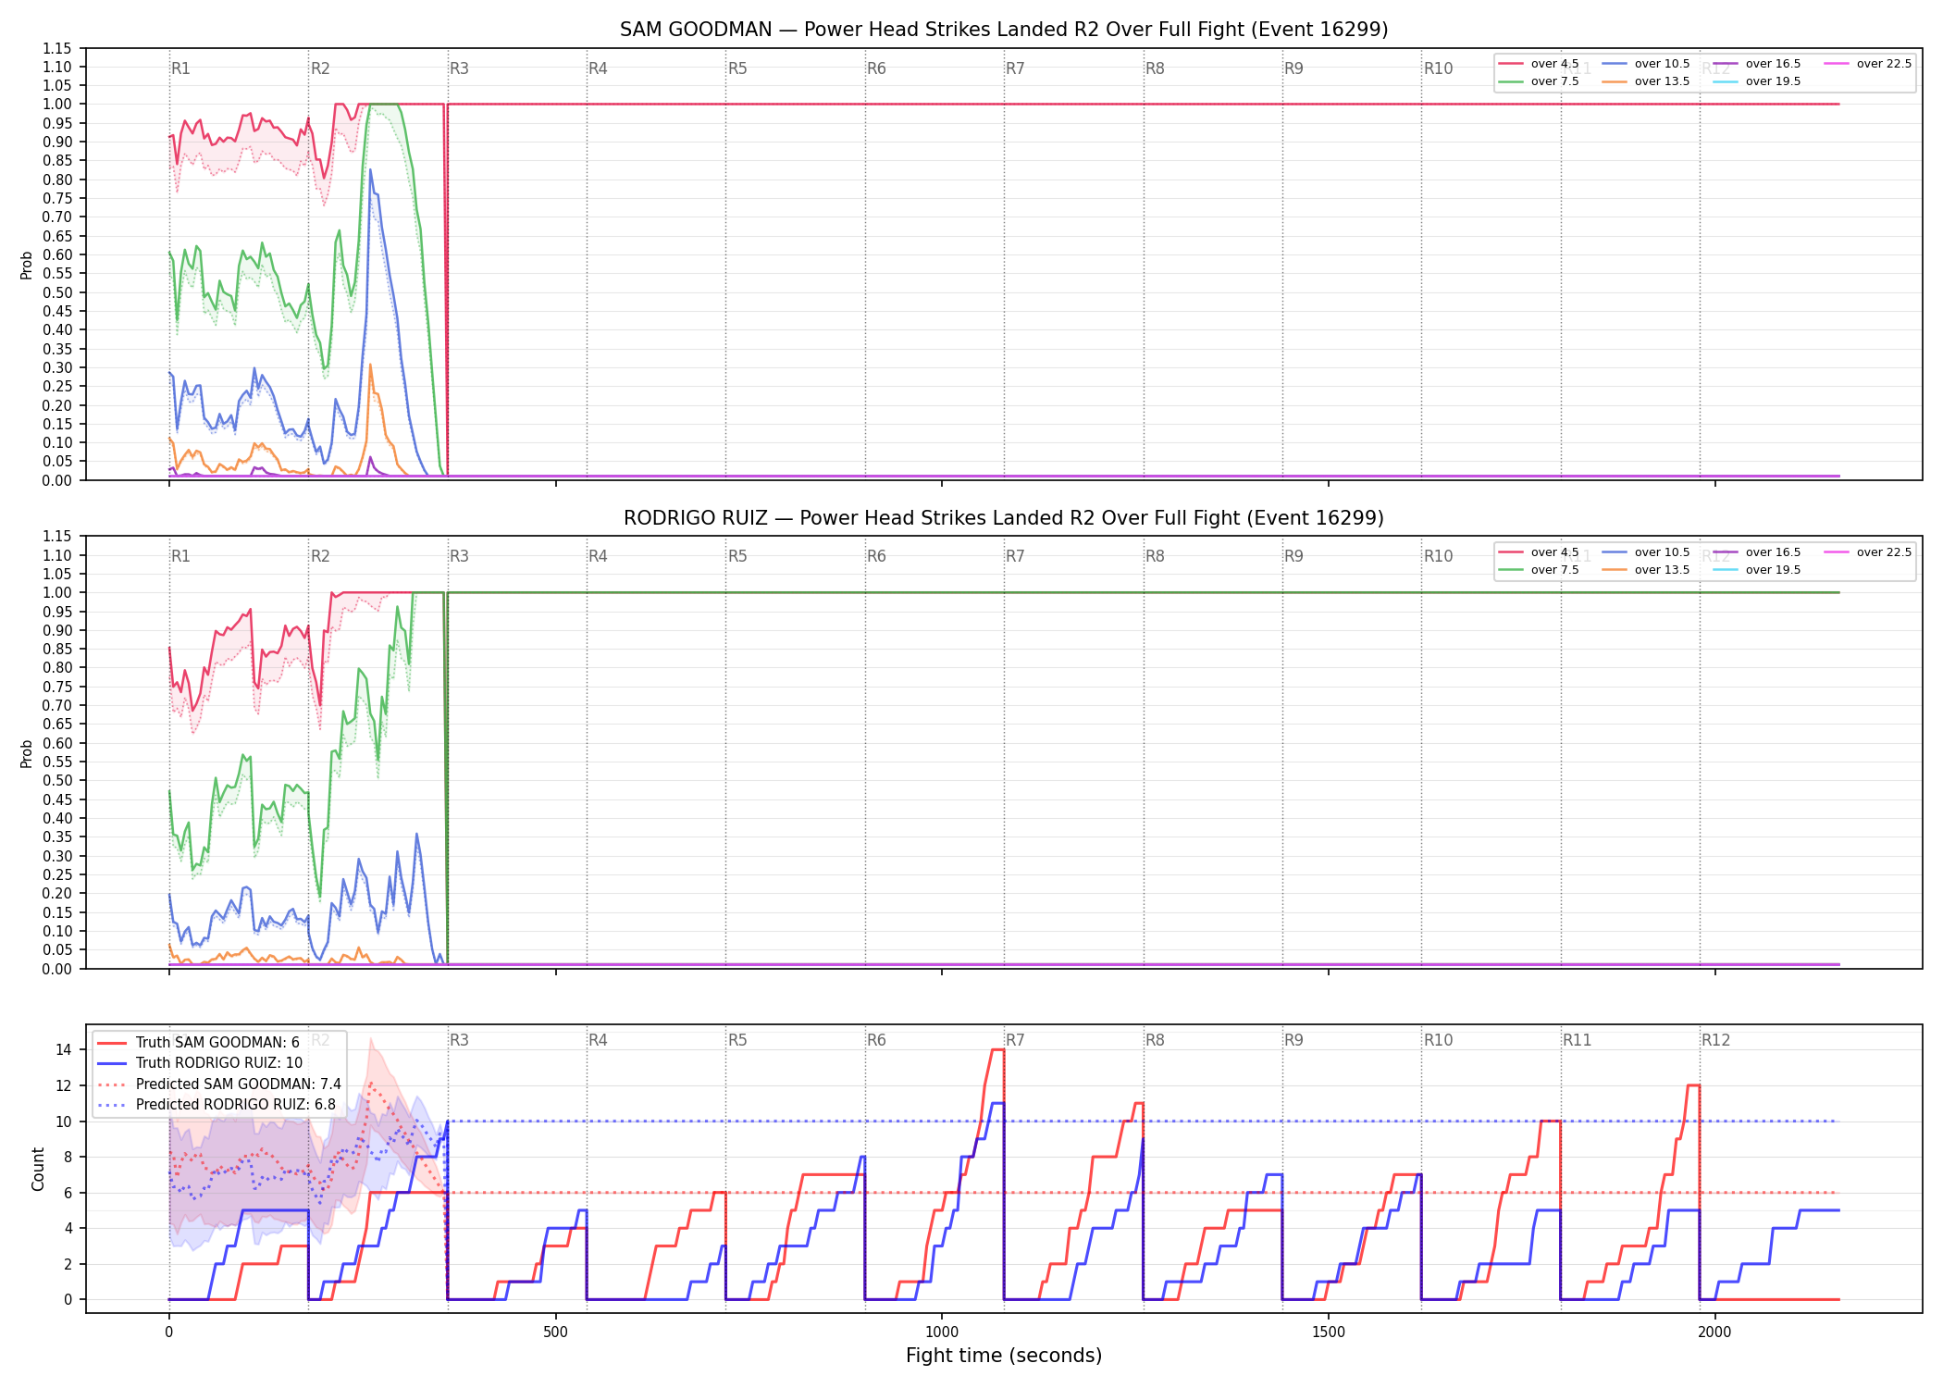The image size is (1943, 1388).
Task: Click 'over 13.5' legend entry in Rodrigo Ruiz chart
Action: (1646, 570)
